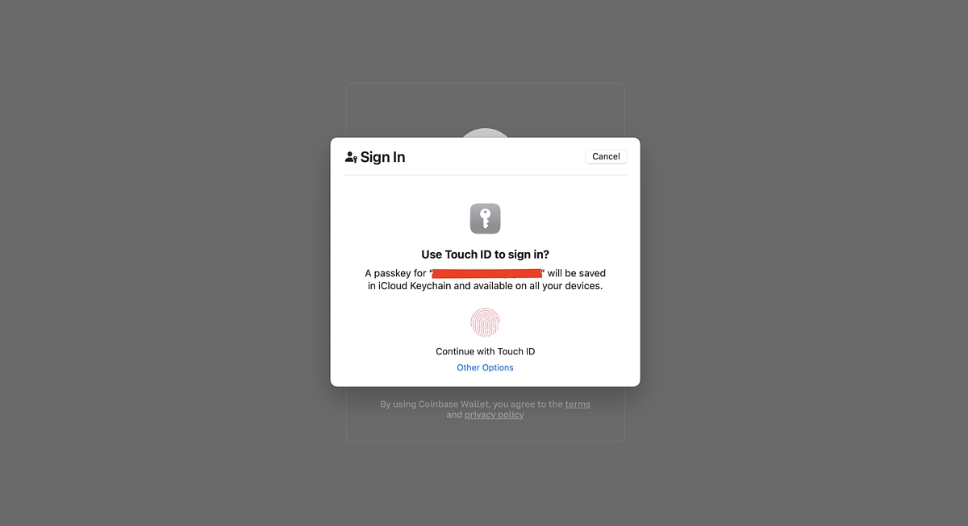Click the gray Passwords key icon

coord(485,218)
